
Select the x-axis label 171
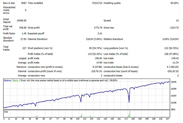pos(126,119)
